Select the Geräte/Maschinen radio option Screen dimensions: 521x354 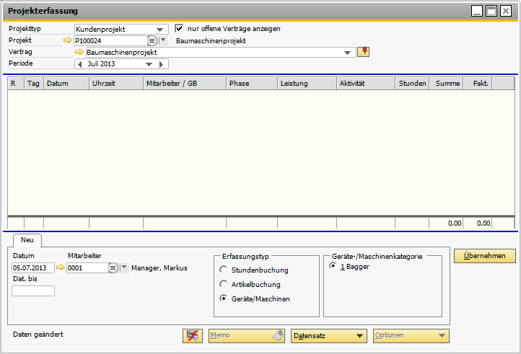click(223, 298)
